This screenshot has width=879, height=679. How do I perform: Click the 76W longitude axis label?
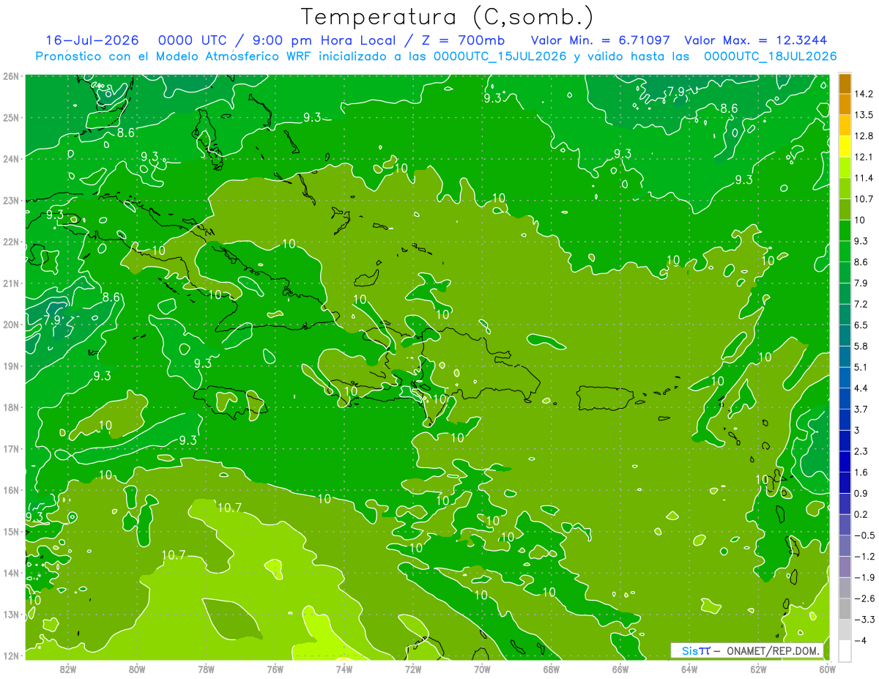[275, 668]
